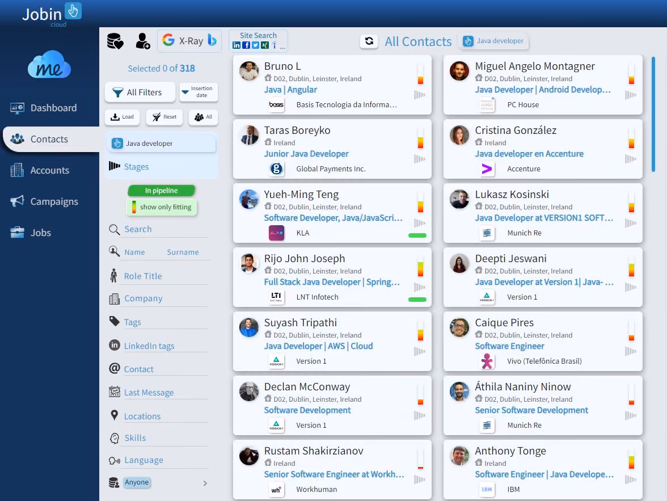Open Java Developer | AWS | Cloud role link

[318, 346]
